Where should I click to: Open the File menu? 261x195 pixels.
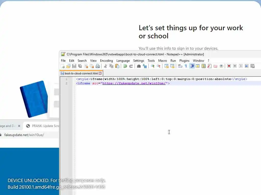coord(63,61)
